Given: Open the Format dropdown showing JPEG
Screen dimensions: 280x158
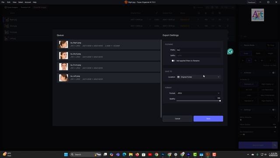Looking at the screenshot, I should (198, 93).
